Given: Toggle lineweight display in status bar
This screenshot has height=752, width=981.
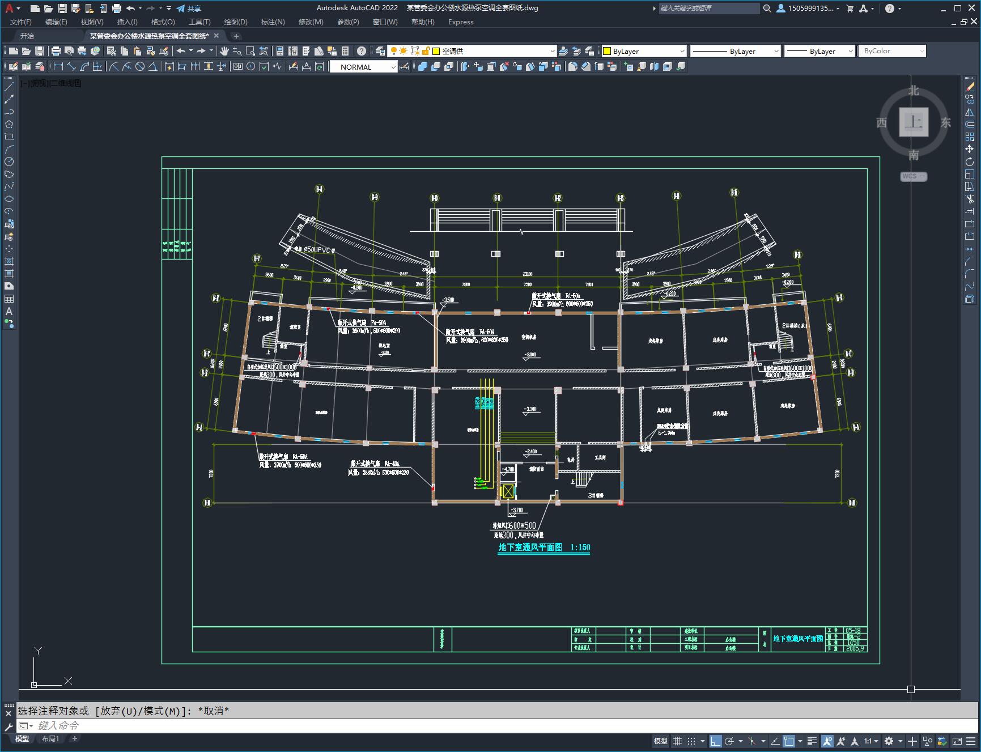Looking at the screenshot, I should 813,741.
